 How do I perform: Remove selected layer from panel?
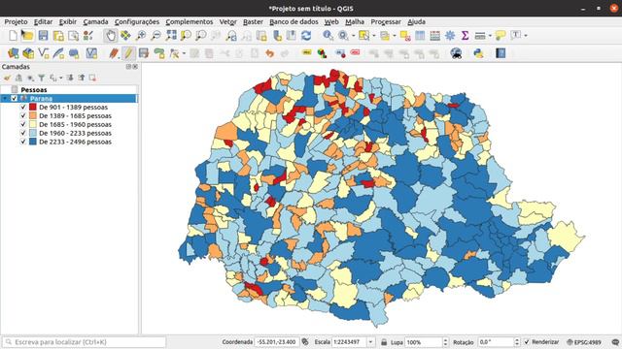coord(92,78)
